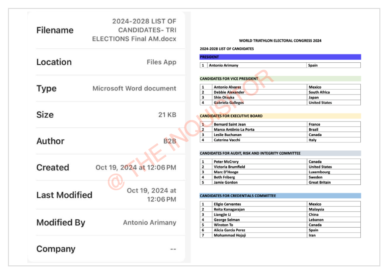Viewport: 388px width, 274px height.
Task: Click the Author value B2B
Action: point(170,141)
